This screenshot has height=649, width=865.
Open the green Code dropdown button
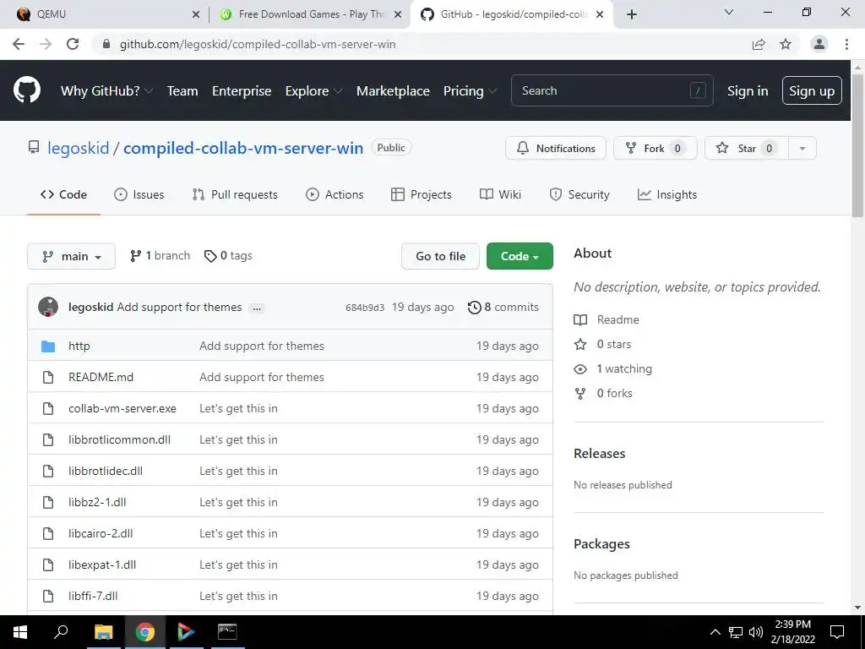(520, 256)
